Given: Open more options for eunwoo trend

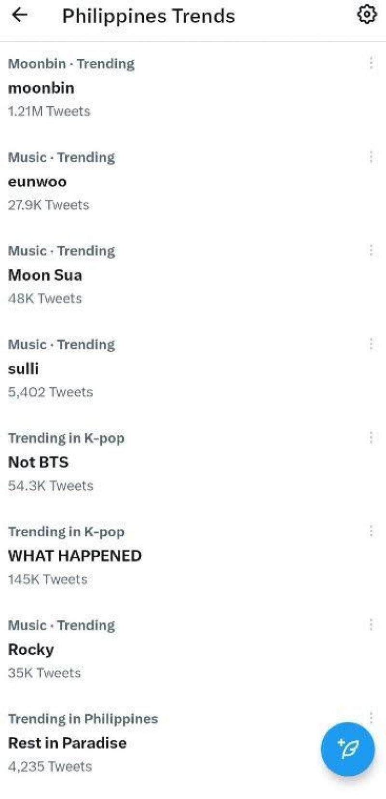Looking at the screenshot, I should click(371, 156).
